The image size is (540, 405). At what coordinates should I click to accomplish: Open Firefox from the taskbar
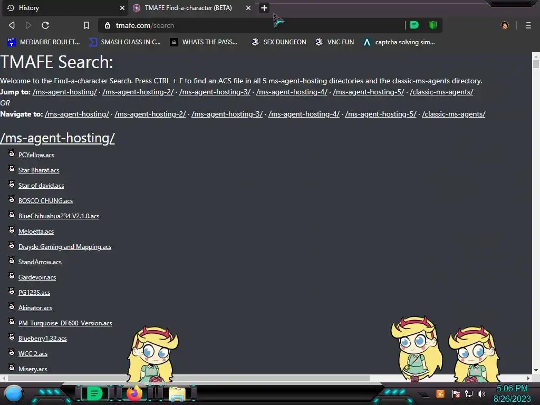pos(134,393)
